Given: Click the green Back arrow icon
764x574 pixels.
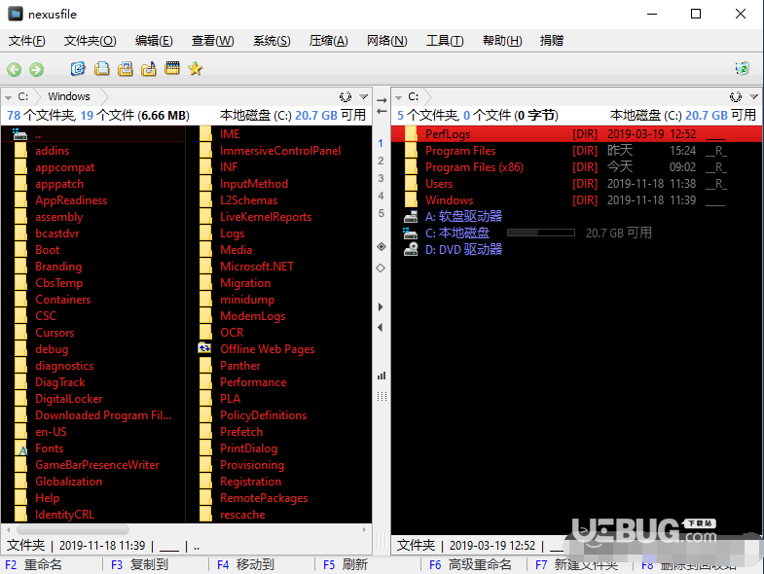Looking at the screenshot, I should pos(15,70).
